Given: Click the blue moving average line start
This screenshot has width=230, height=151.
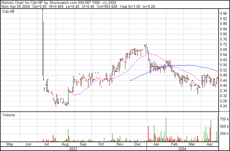Looking at the screenshot, I should (131, 80).
